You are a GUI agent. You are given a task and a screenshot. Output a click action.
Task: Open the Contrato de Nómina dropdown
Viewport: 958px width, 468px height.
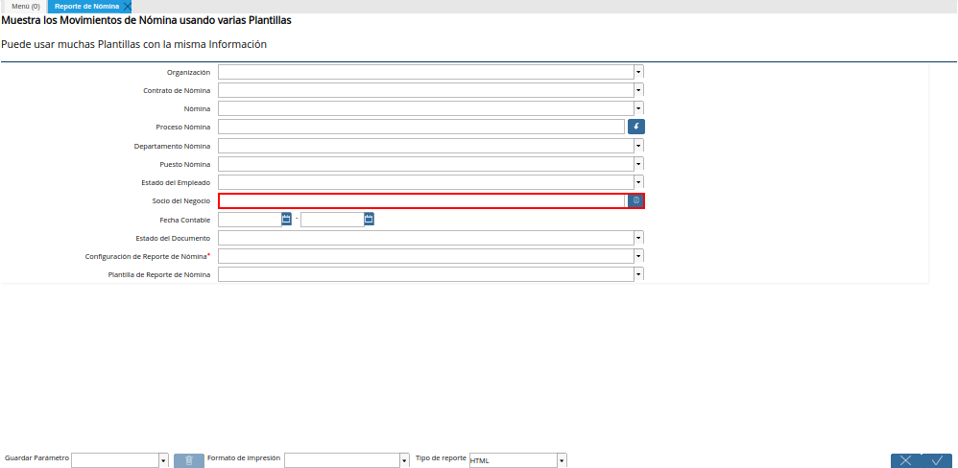coord(638,90)
